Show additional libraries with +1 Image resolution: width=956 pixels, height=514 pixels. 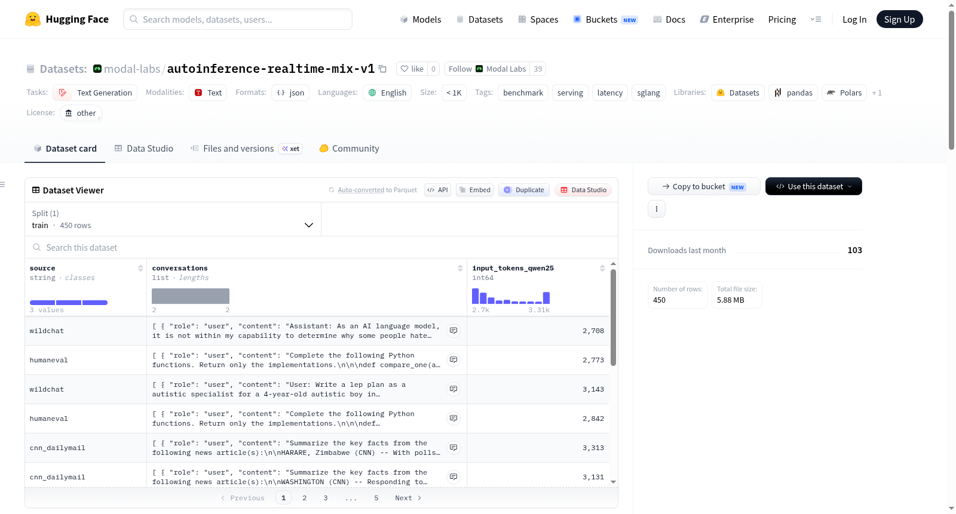pos(877,93)
